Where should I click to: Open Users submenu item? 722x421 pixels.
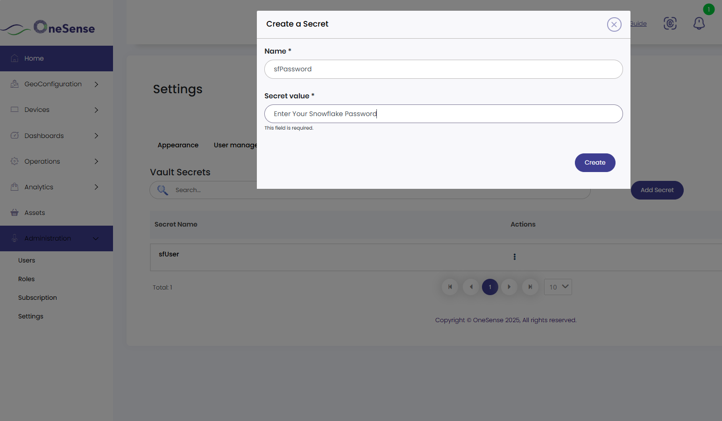[27, 261]
